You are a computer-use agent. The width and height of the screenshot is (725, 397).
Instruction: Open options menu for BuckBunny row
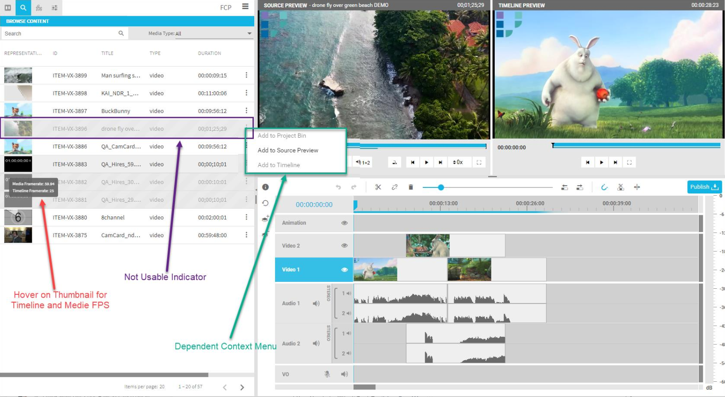[246, 111]
